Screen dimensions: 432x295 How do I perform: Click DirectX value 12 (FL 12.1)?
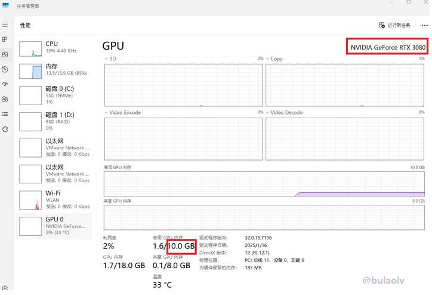coord(257,253)
